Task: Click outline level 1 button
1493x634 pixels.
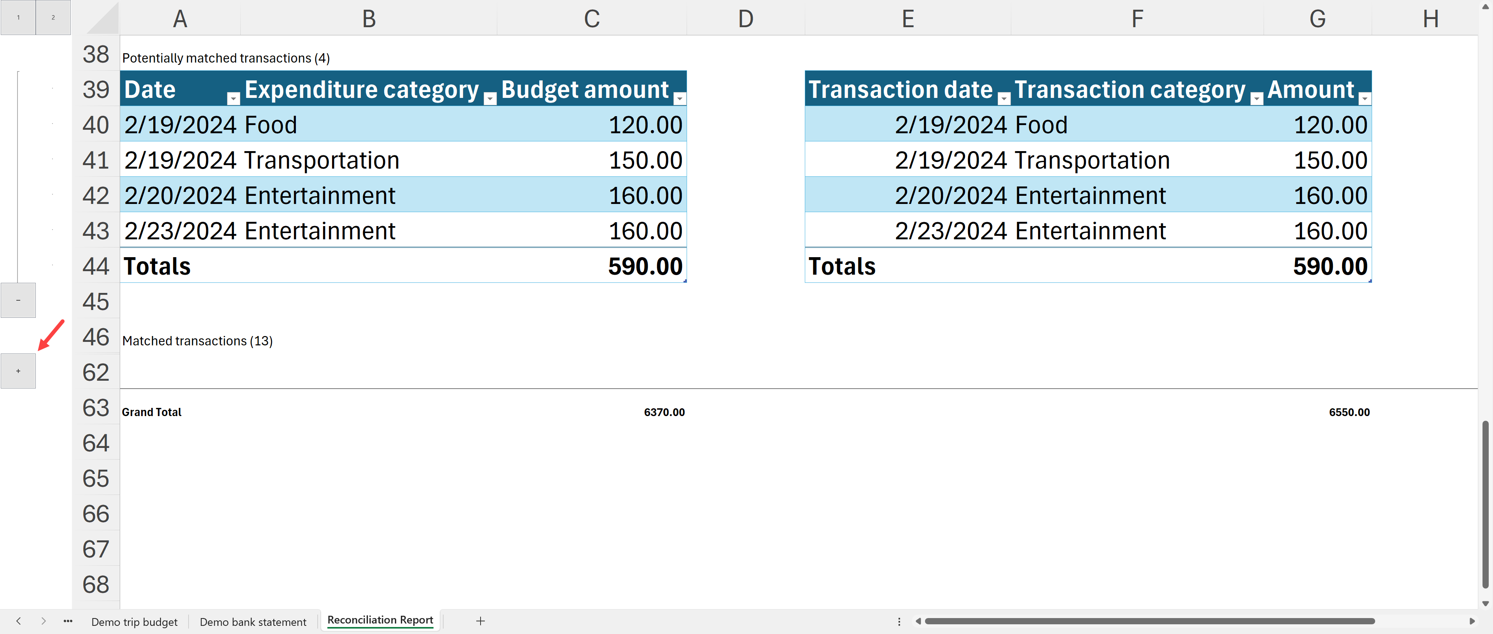Action: point(18,17)
